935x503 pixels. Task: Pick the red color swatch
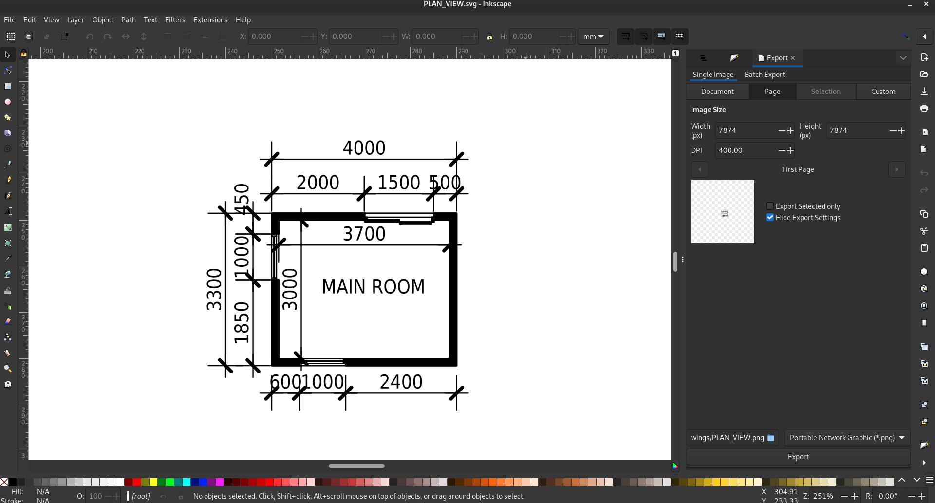(137, 482)
